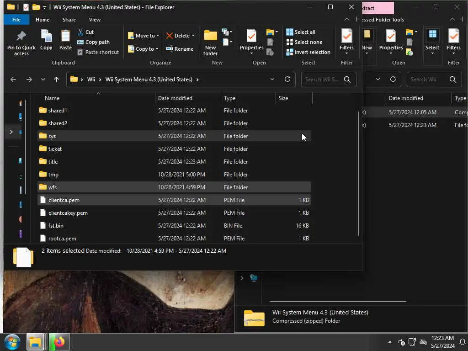The image size is (468, 351).
Task: Refresh the background Explorer window
Action: [x=393, y=80]
